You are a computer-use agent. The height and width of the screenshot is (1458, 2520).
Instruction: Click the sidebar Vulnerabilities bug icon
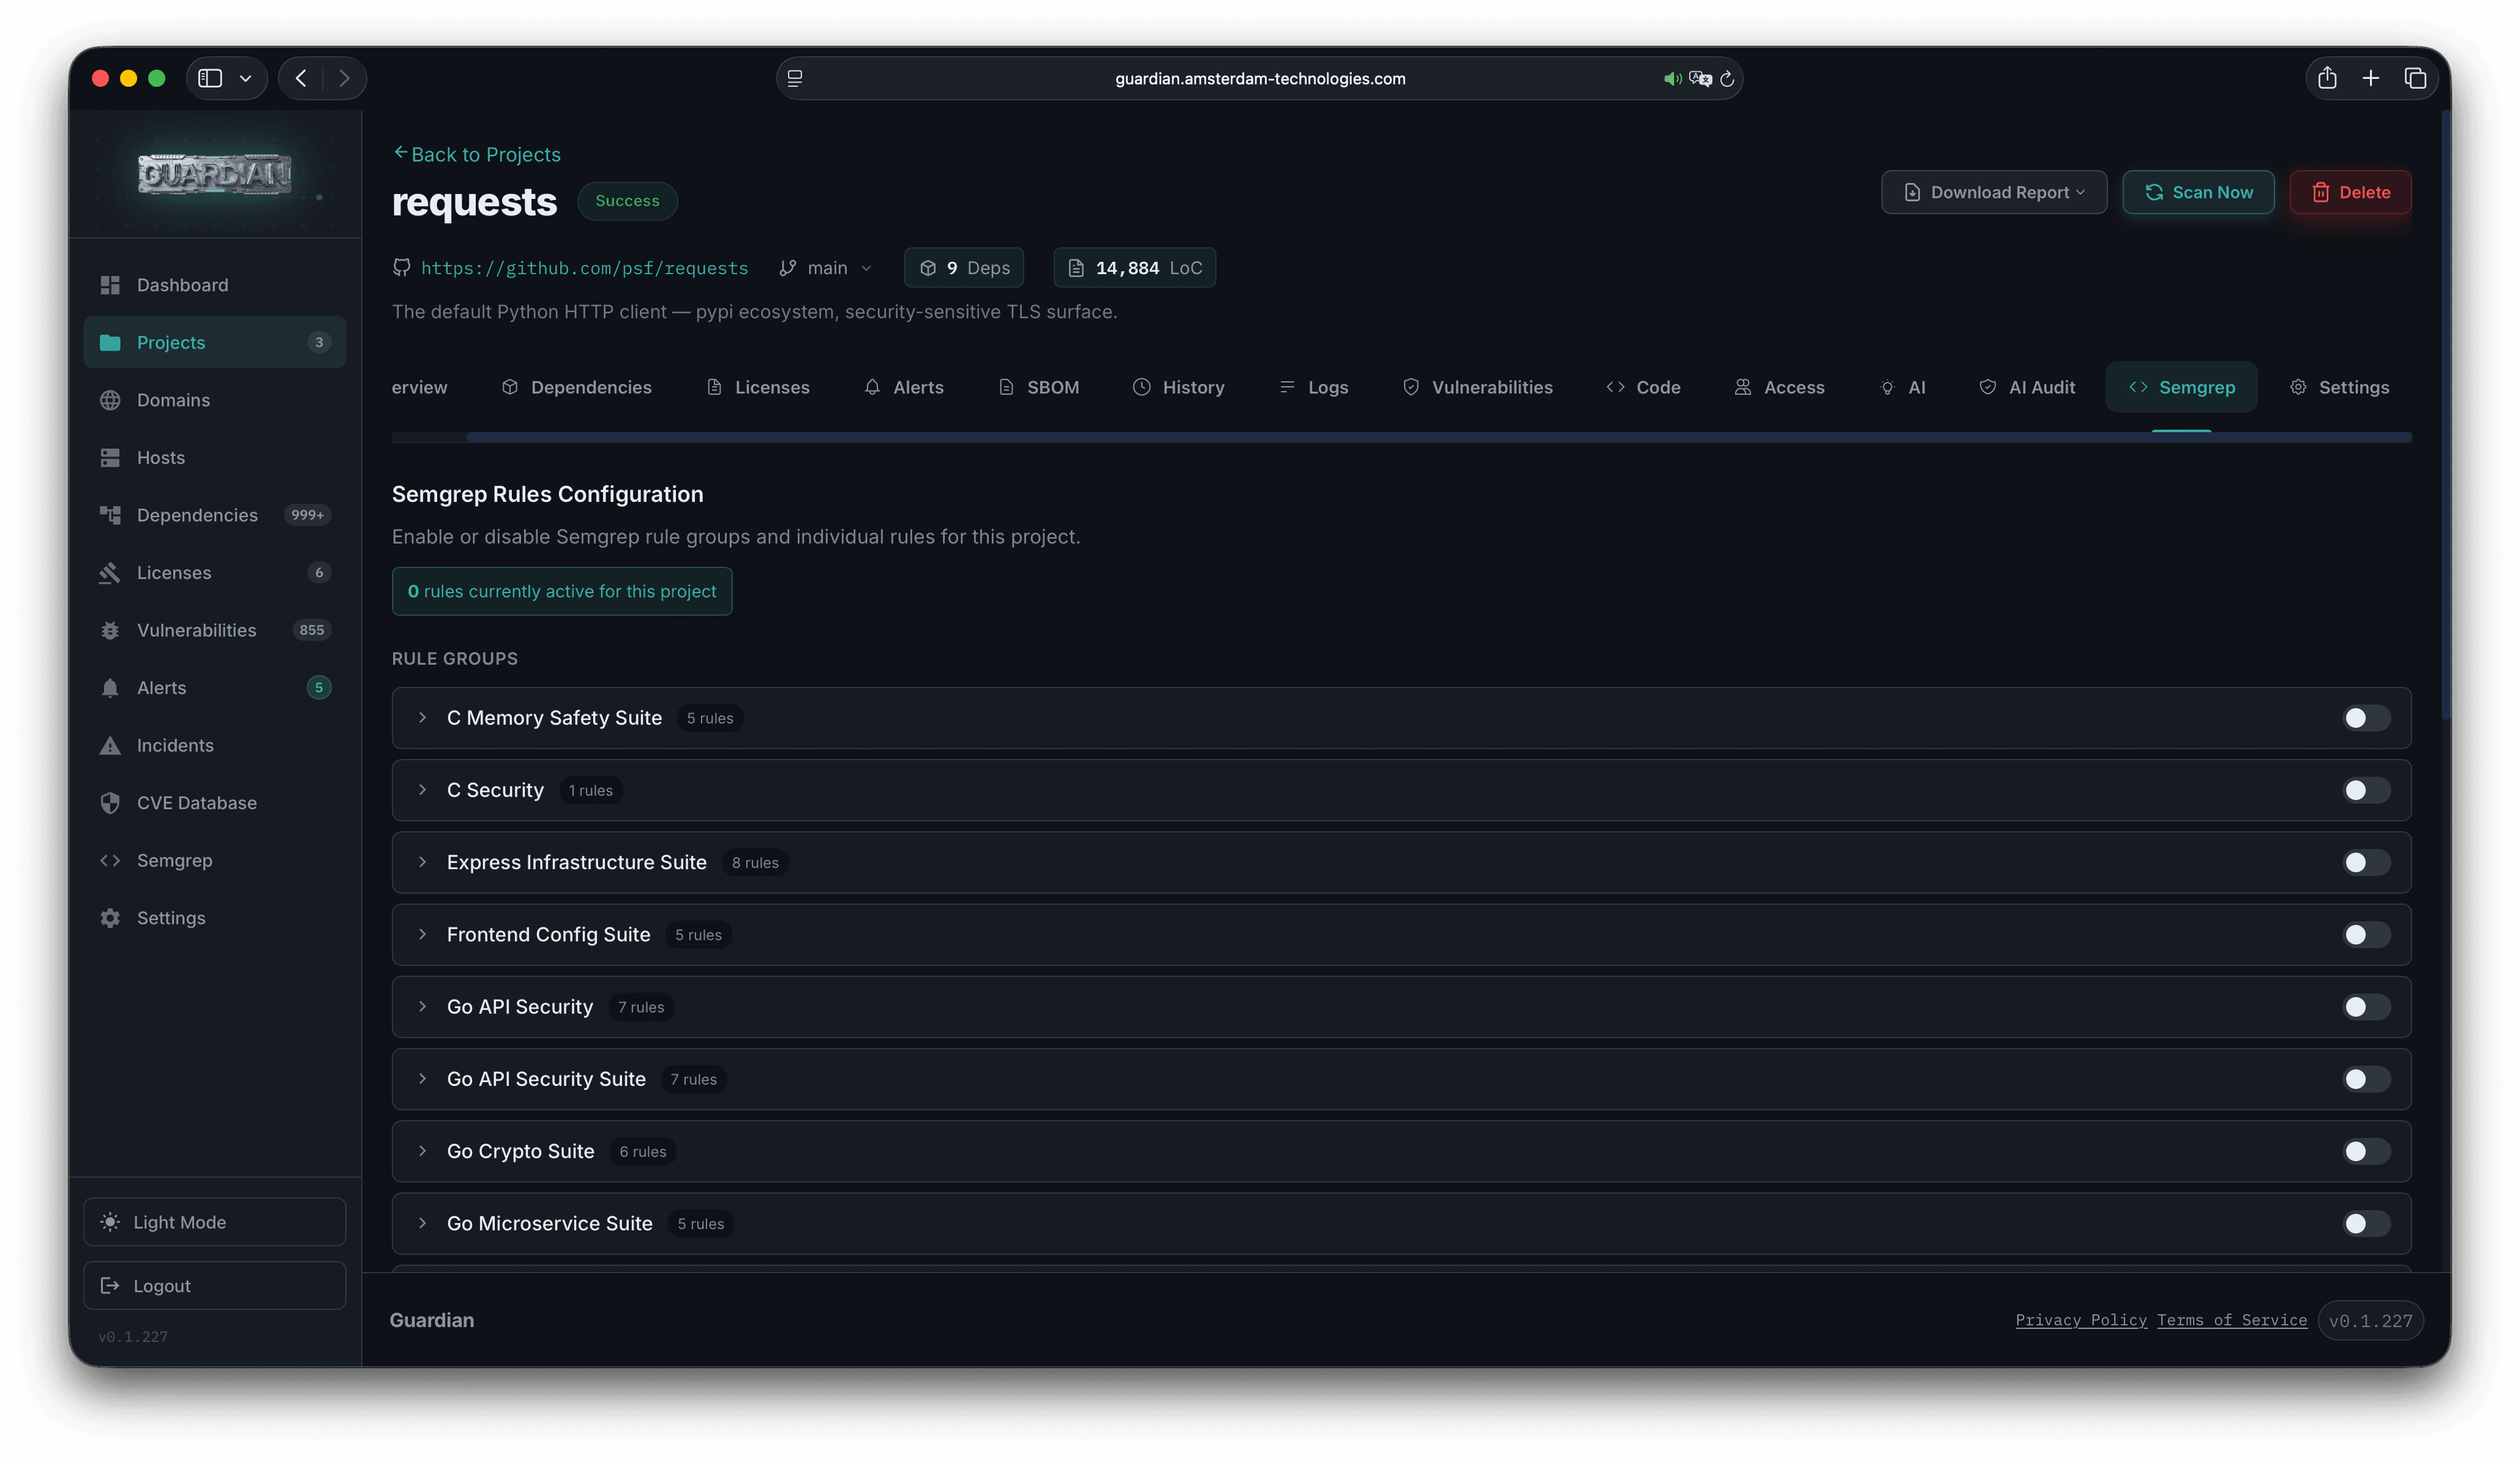pyautogui.click(x=110, y=630)
